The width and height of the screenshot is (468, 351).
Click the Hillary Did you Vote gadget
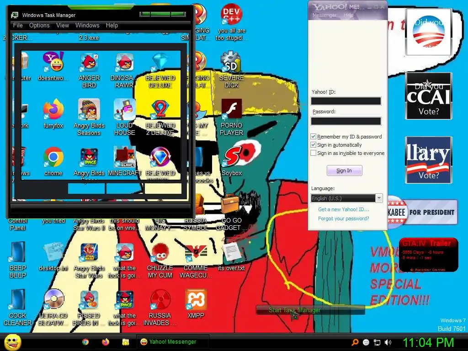[429, 160]
